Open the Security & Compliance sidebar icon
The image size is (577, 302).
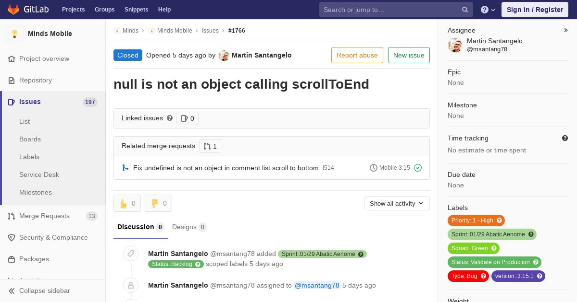(x=12, y=237)
